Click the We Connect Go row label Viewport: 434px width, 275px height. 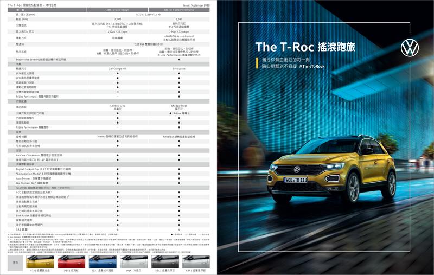tap(32, 183)
